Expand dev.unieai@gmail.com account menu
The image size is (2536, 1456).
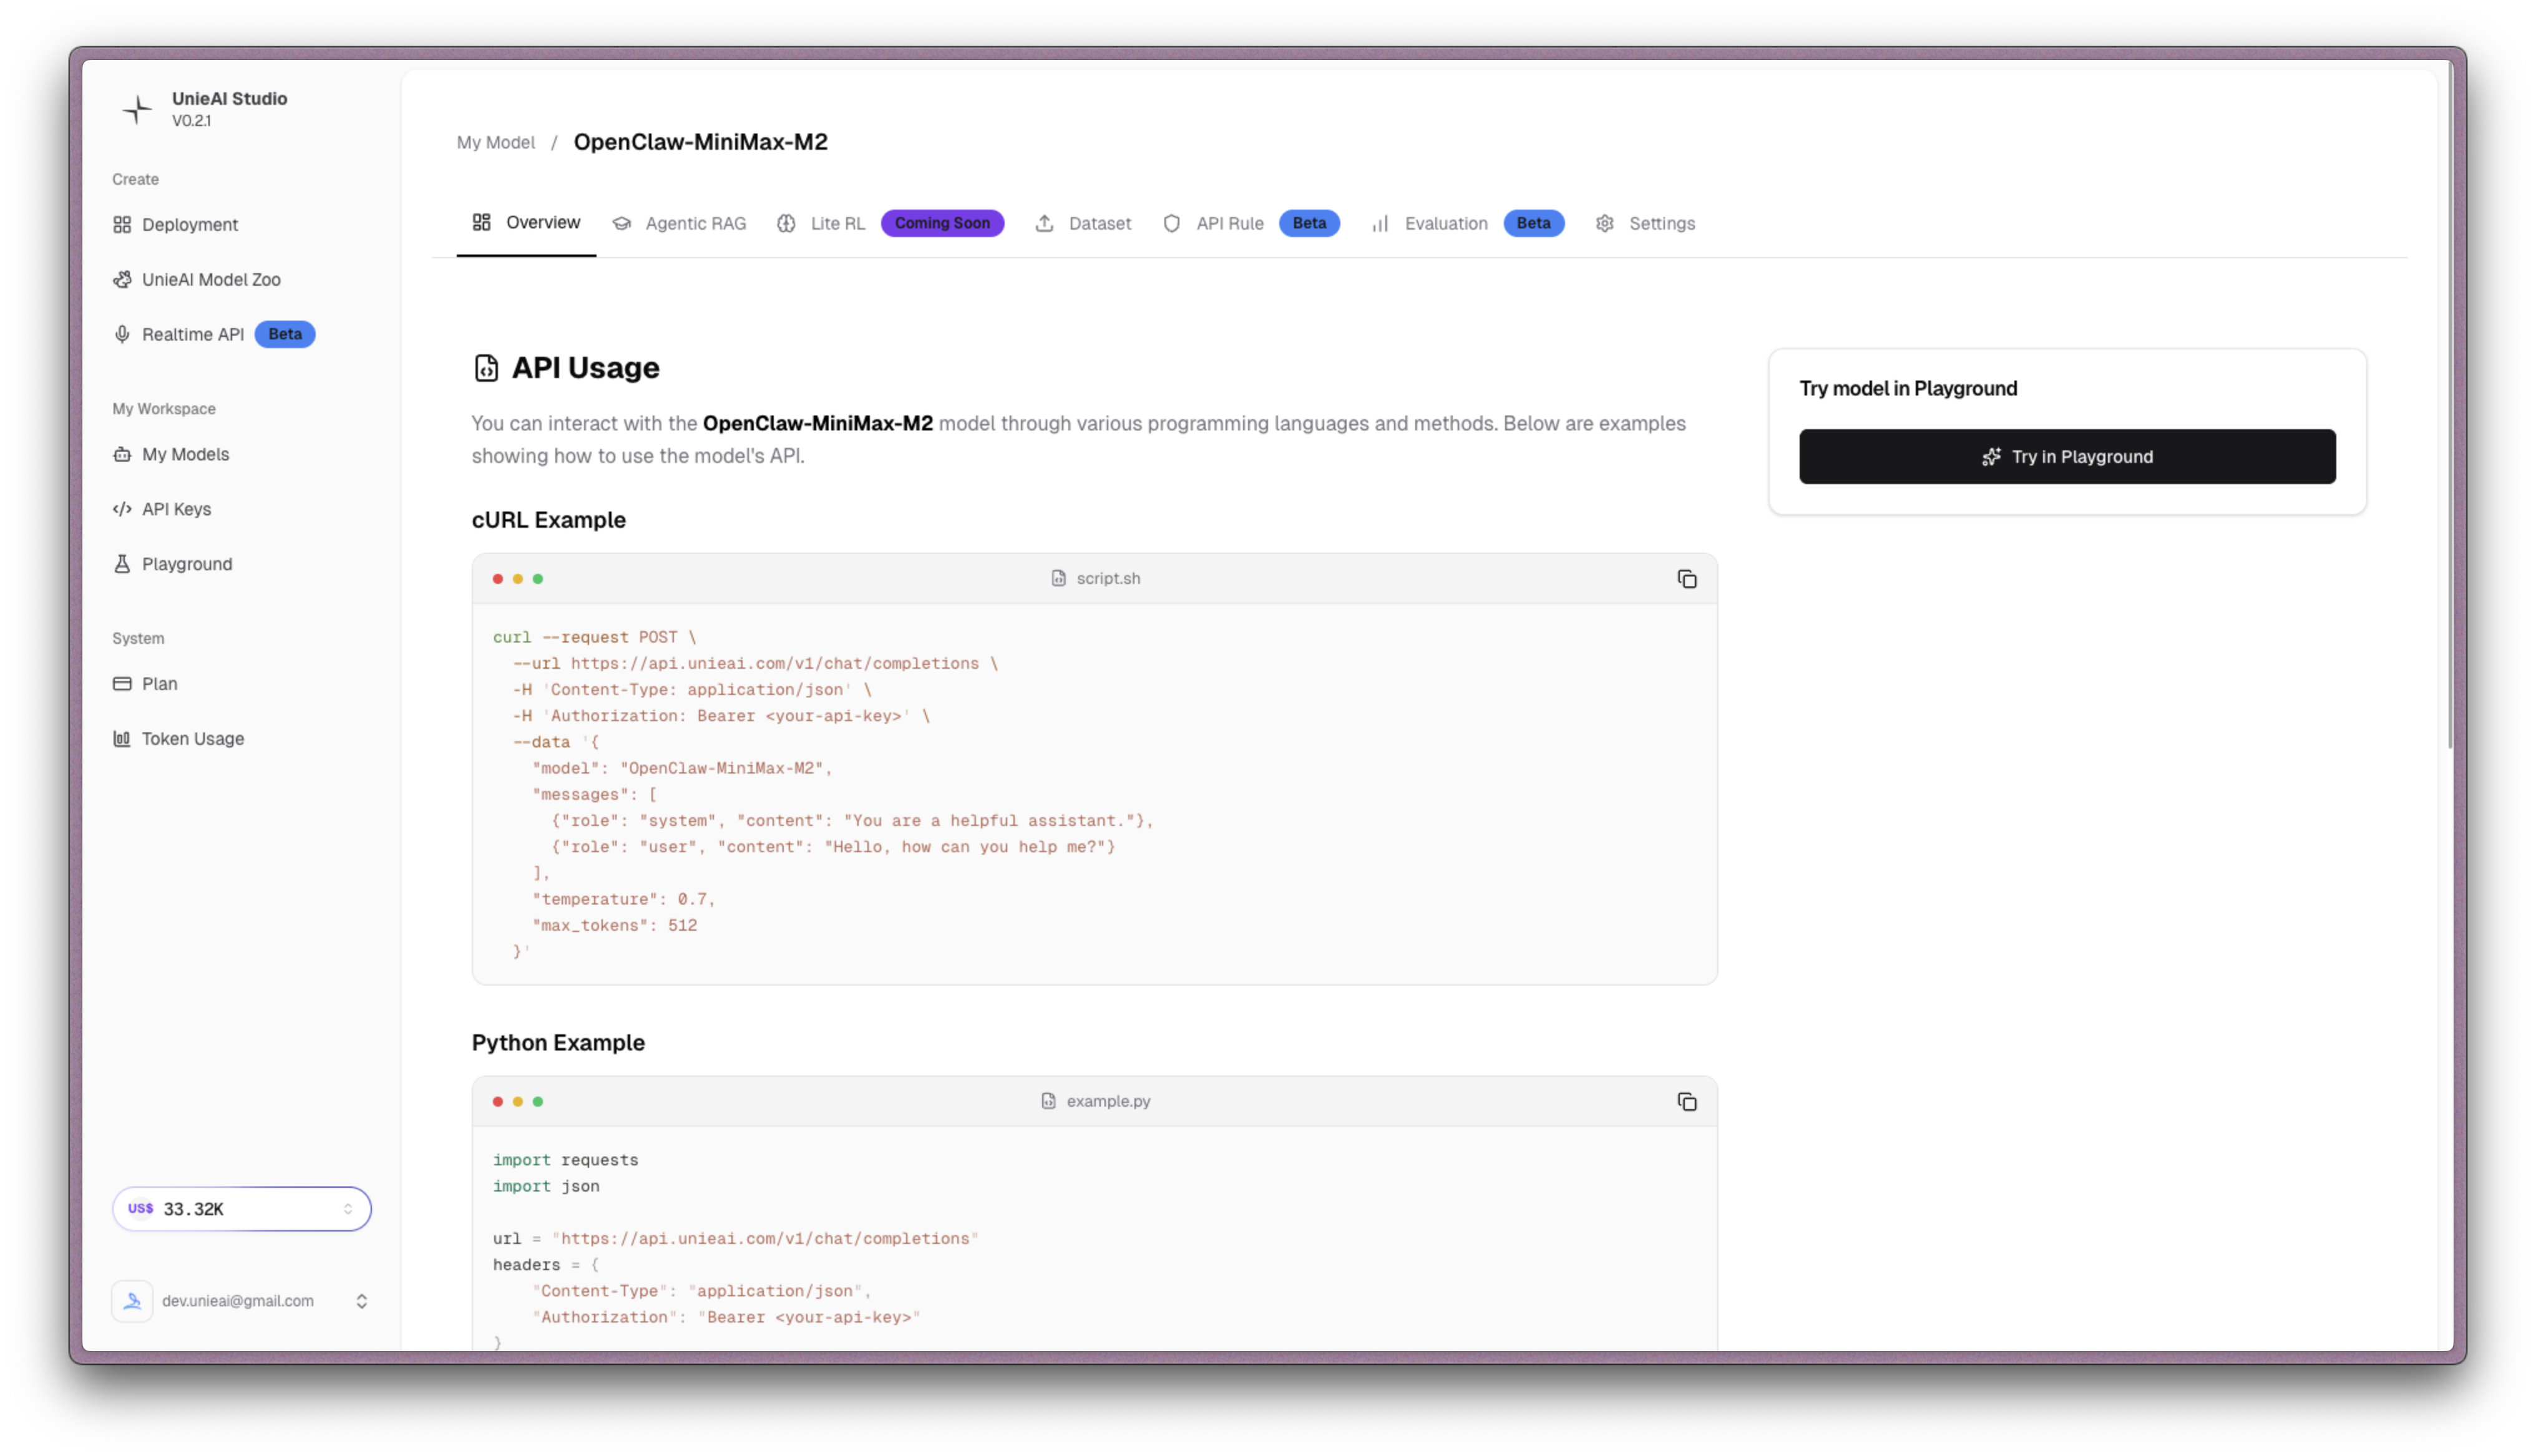pyautogui.click(x=361, y=1301)
